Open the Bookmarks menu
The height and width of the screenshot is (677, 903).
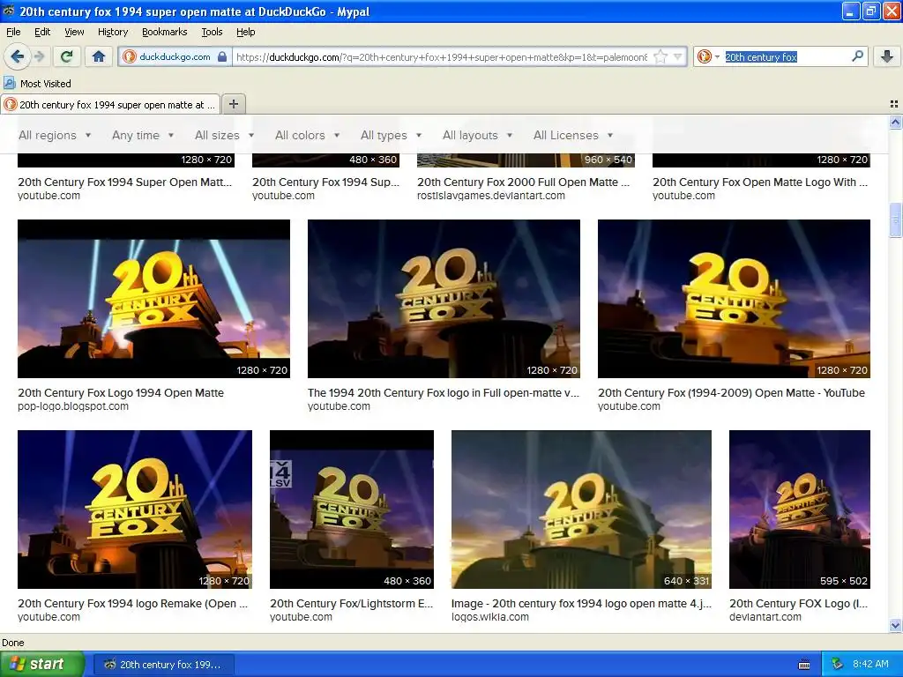coord(165,32)
